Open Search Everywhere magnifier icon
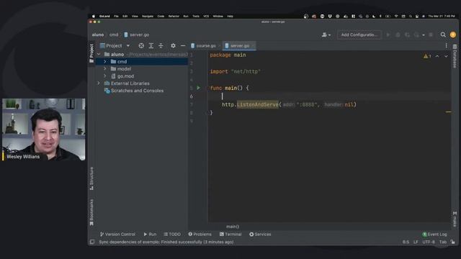The width and height of the screenshot is (461, 259). click(x=443, y=35)
